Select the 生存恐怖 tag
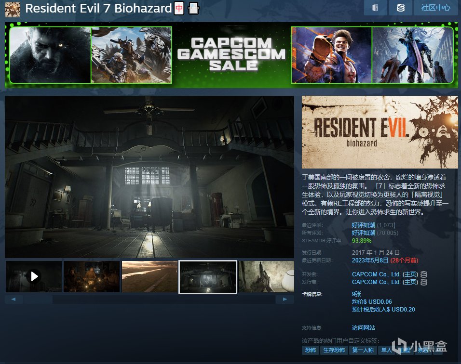Image resolution: width=461 pixels, height=364 pixels. (334, 350)
